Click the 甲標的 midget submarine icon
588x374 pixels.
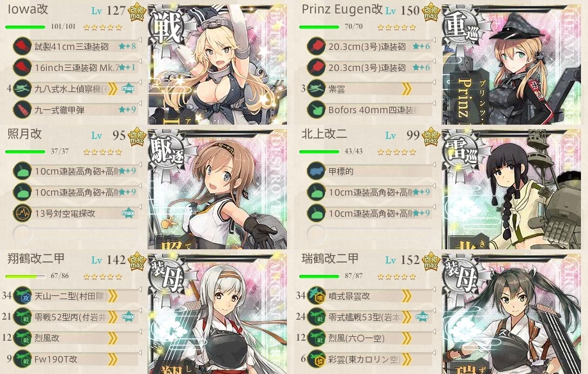[316, 171]
